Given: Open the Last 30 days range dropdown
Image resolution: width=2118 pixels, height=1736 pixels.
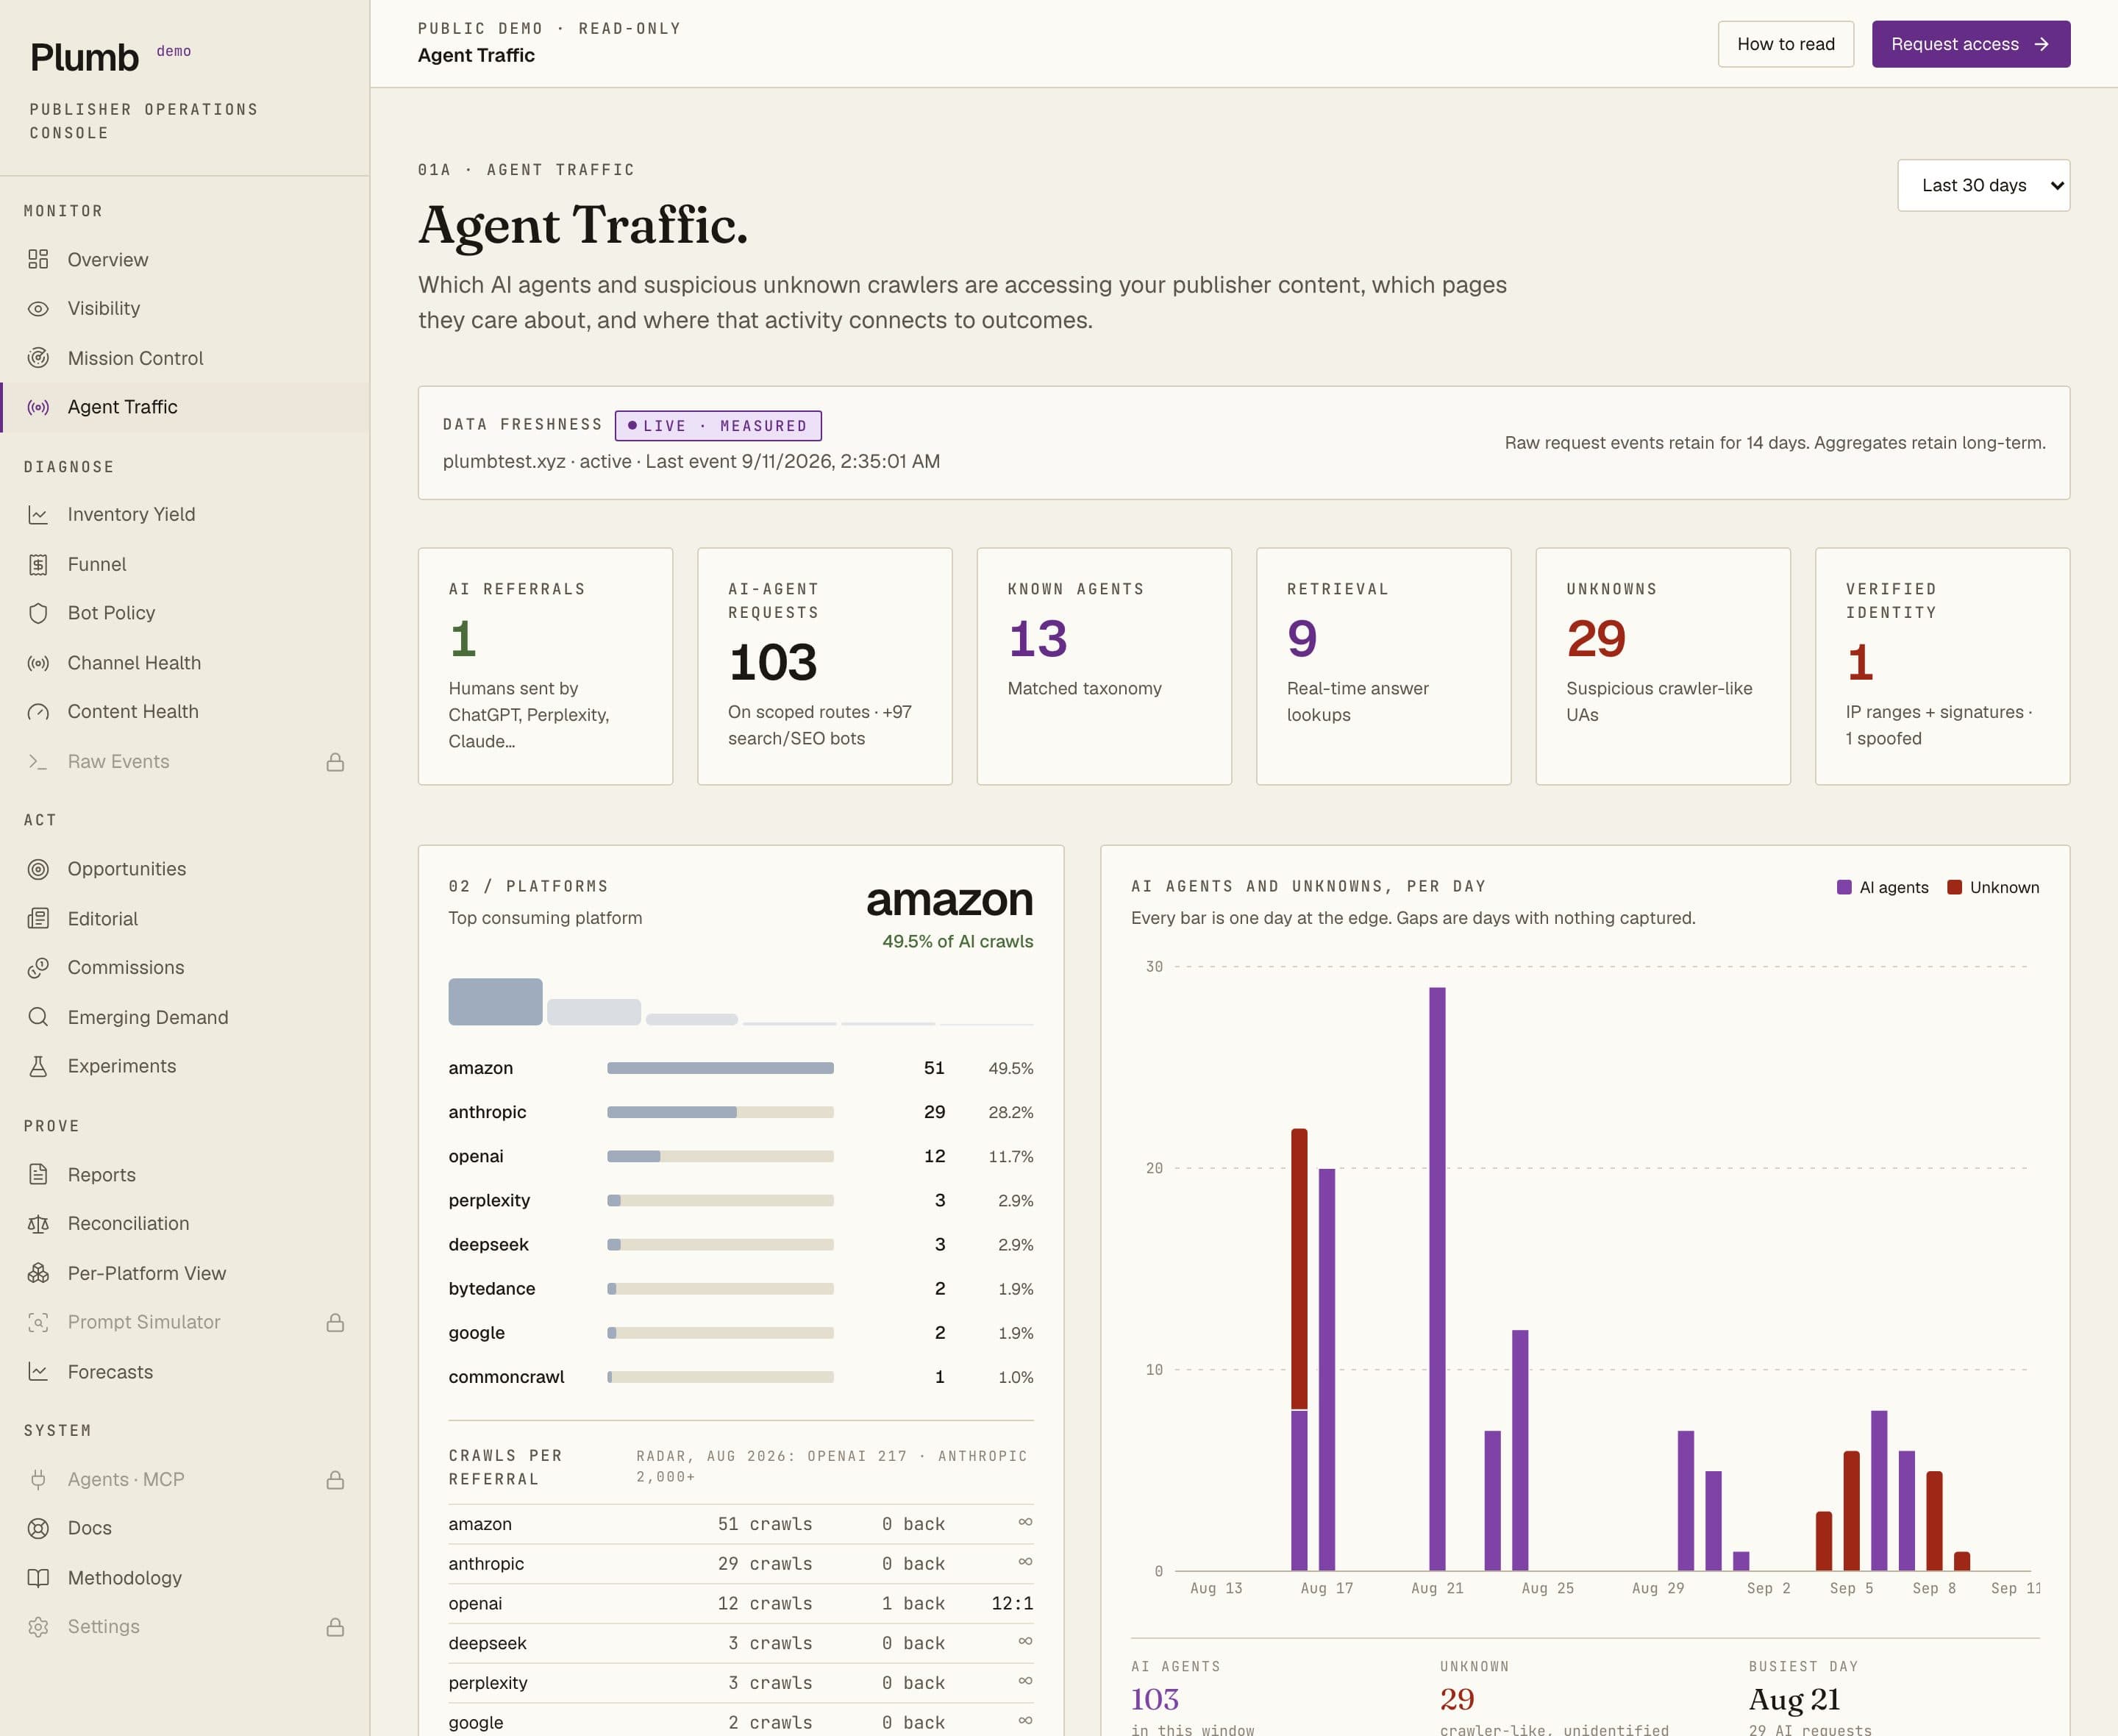Looking at the screenshot, I should click(1983, 185).
